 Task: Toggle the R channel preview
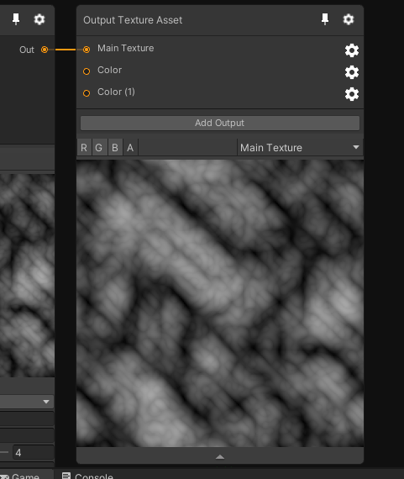pyautogui.click(x=84, y=148)
